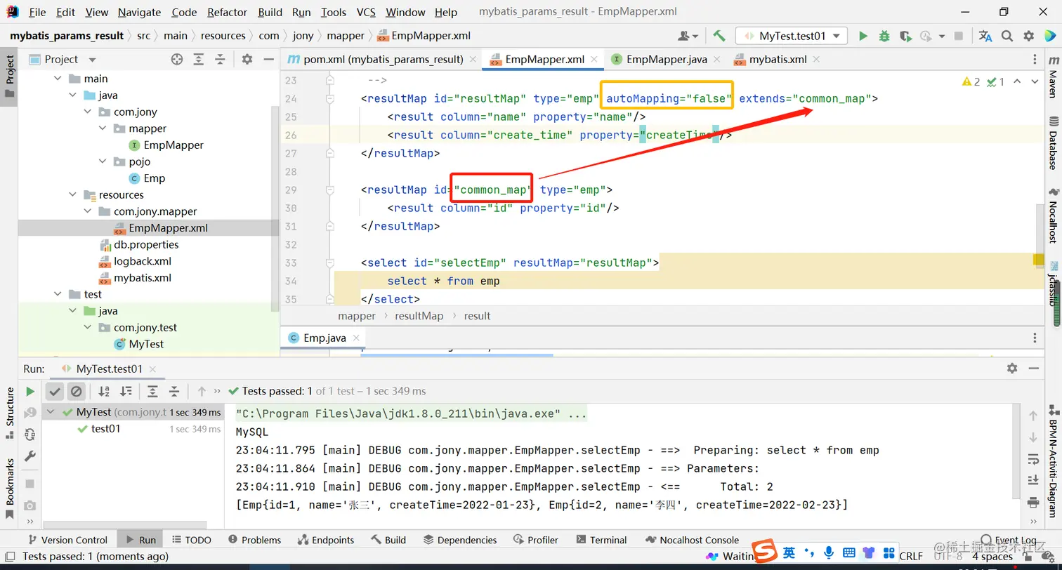The height and width of the screenshot is (570, 1062).
Task: Open the Problems tool window
Action: point(254,540)
